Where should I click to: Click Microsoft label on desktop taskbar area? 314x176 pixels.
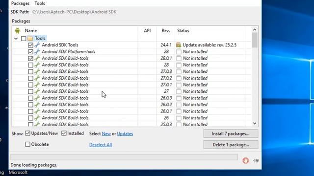tap(18, 173)
